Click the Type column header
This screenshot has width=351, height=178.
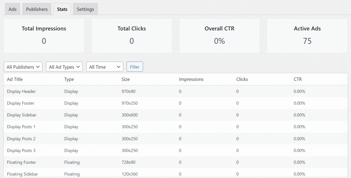click(69, 79)
